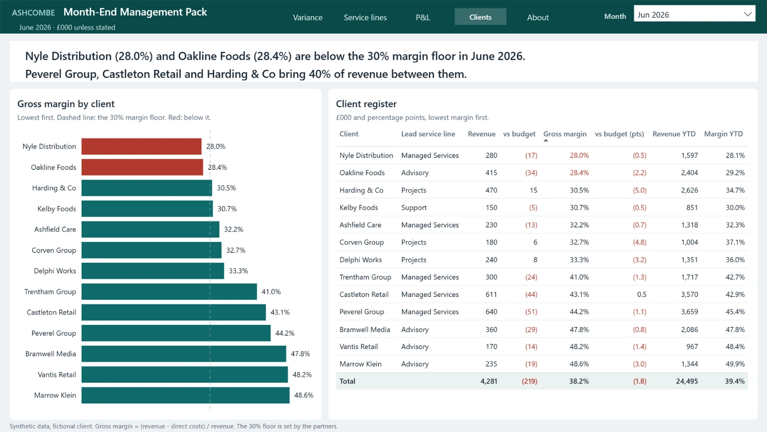Select the red Oakline Foods bar
Screen dimensions: 767x432
[x=142, y=167]
